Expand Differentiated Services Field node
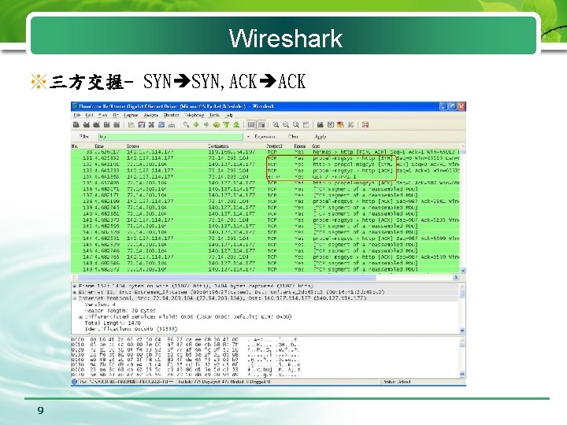567x425 pixels. click(x=80, y=317)
